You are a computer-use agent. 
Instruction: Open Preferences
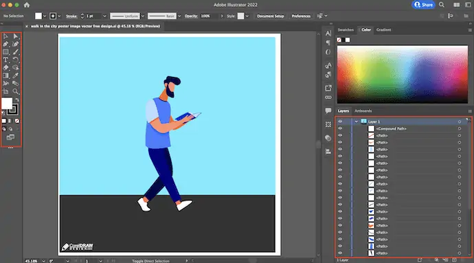click(301, 16)
